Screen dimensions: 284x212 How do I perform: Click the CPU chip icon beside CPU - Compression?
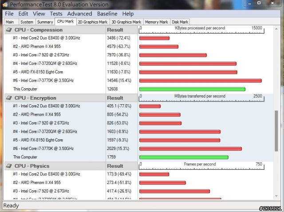[x=9, y=30]
